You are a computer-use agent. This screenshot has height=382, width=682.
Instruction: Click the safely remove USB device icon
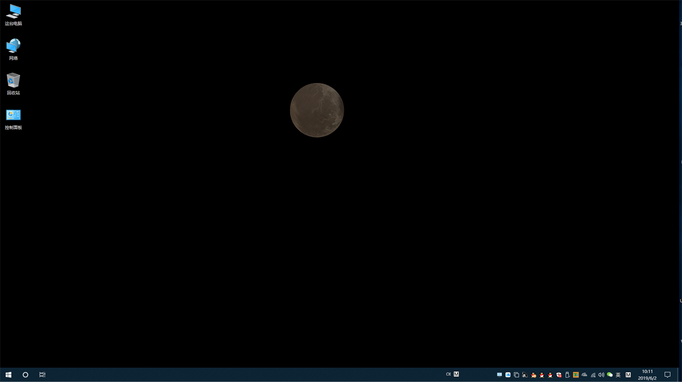(x=567, y=375)
